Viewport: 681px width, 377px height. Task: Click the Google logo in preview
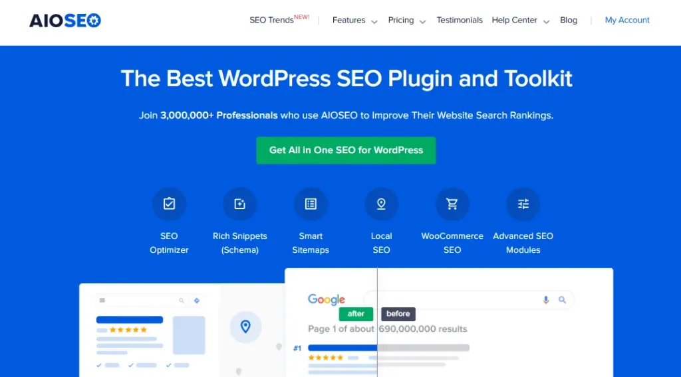coord(326,299)
